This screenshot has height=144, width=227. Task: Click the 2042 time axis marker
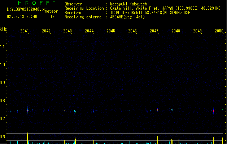coord(46,31)
